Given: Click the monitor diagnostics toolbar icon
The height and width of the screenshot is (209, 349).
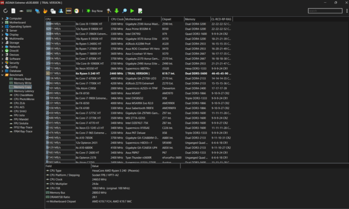Looking at the screenshot, I should [37, 10].
